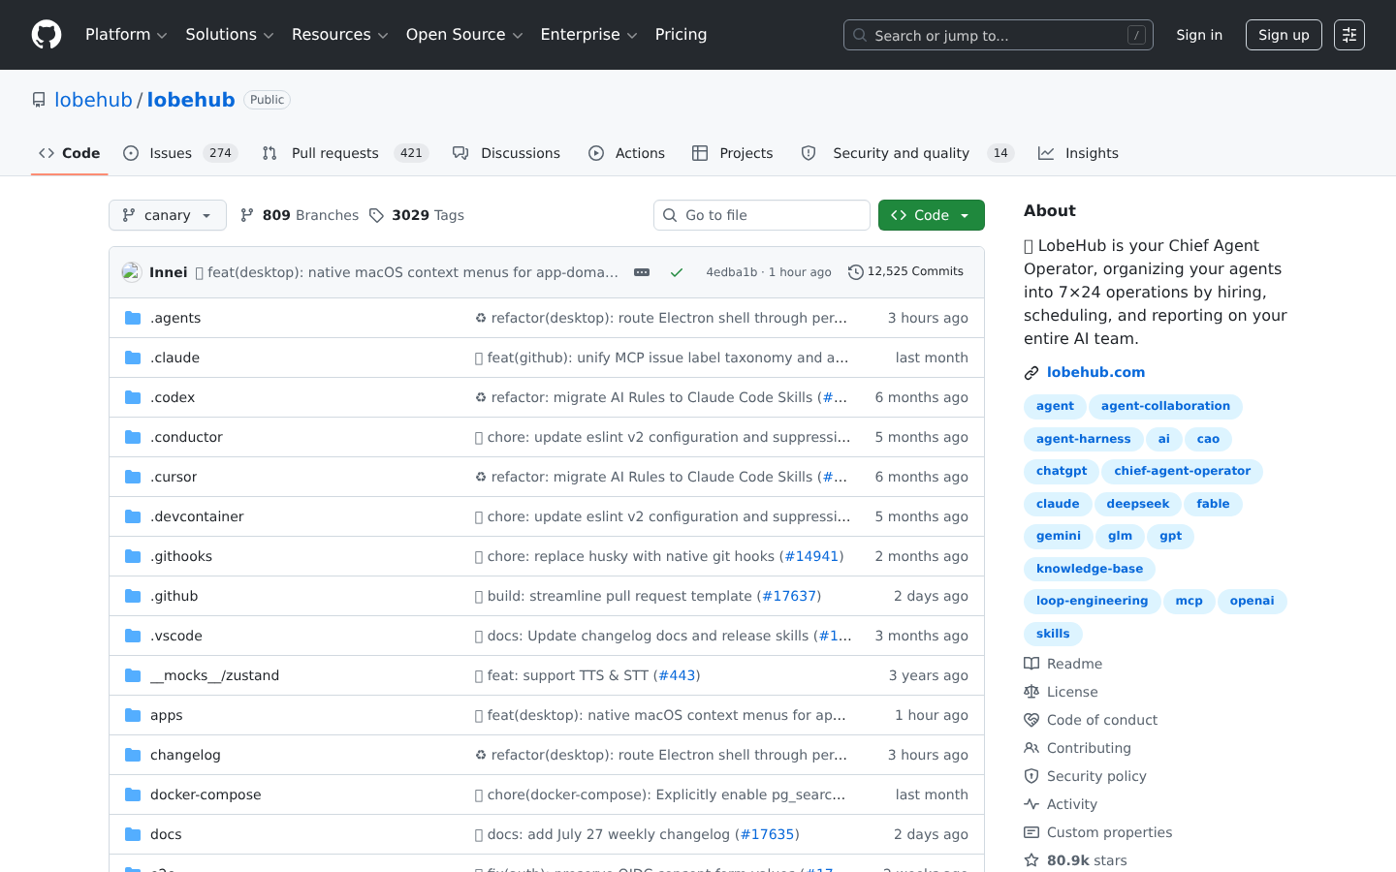Click the .vscode folder icon

(x=133, y=636)
